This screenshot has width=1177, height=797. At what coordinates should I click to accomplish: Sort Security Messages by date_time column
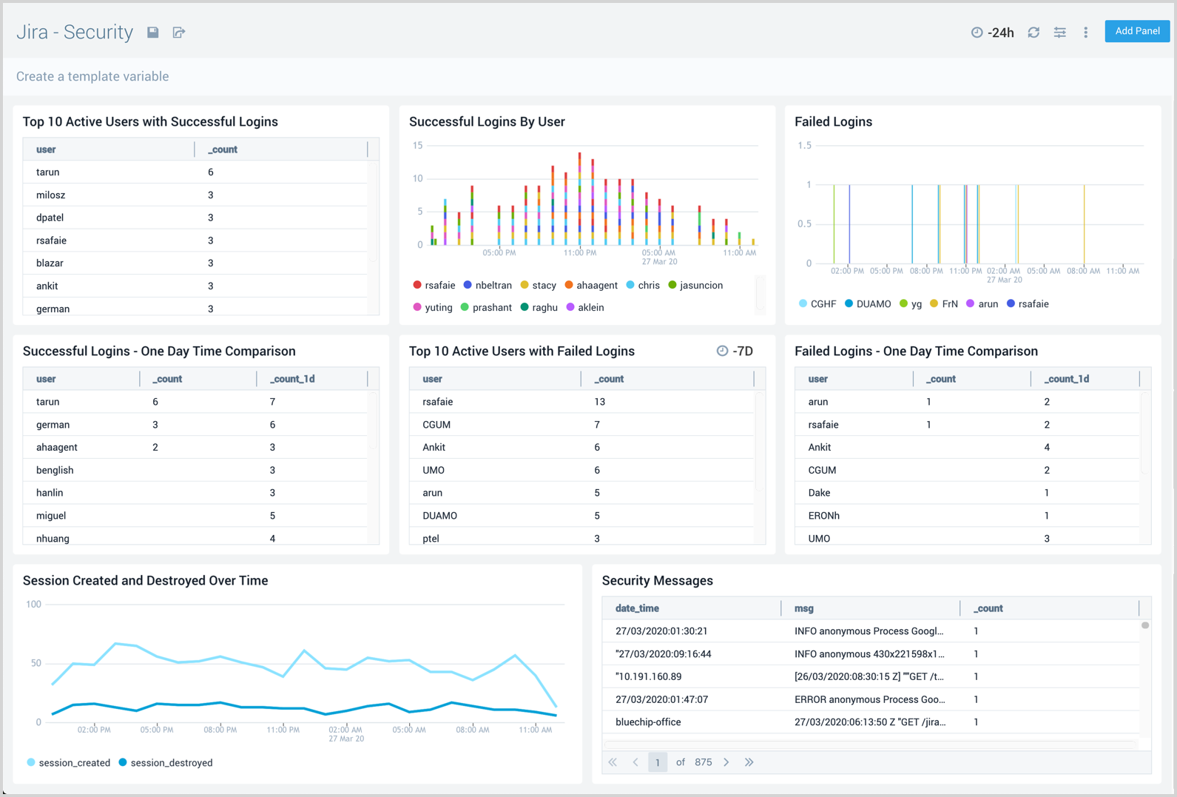[637, 608]
